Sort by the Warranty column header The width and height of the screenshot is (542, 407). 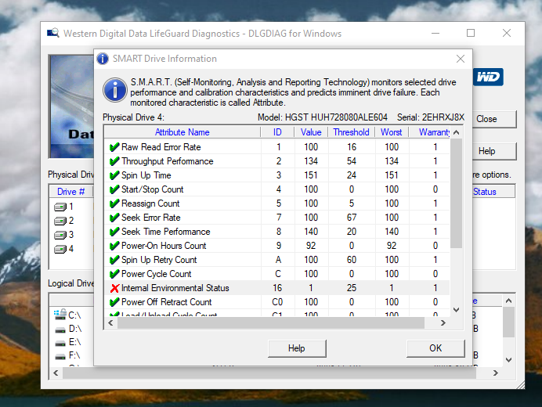[x=430, y=132]
